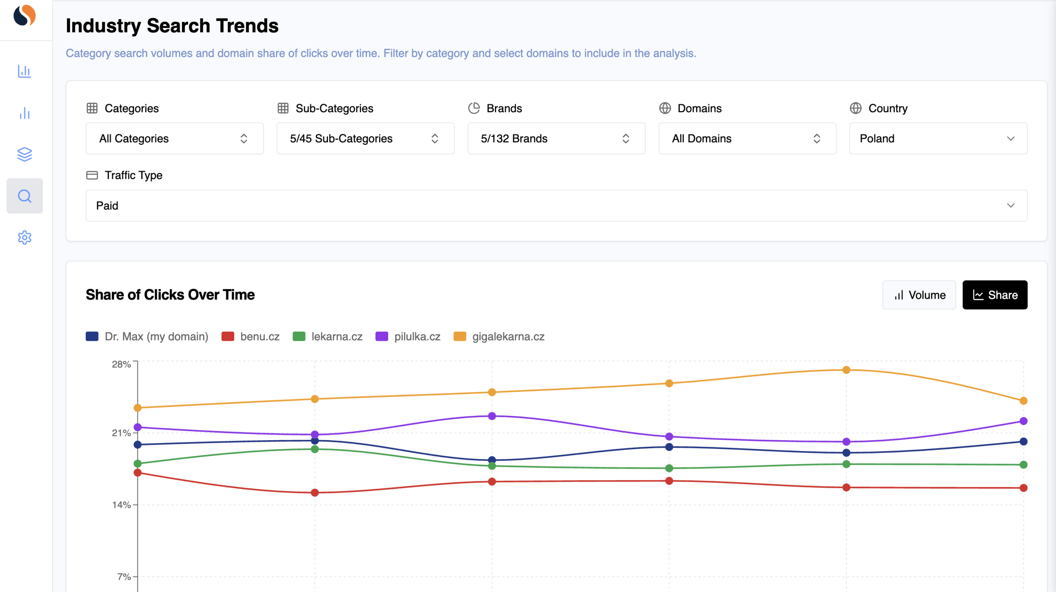This screenshot has width=1056, height=592.
Task: Click the Similarweb logo icon
Action: (24, 16)
